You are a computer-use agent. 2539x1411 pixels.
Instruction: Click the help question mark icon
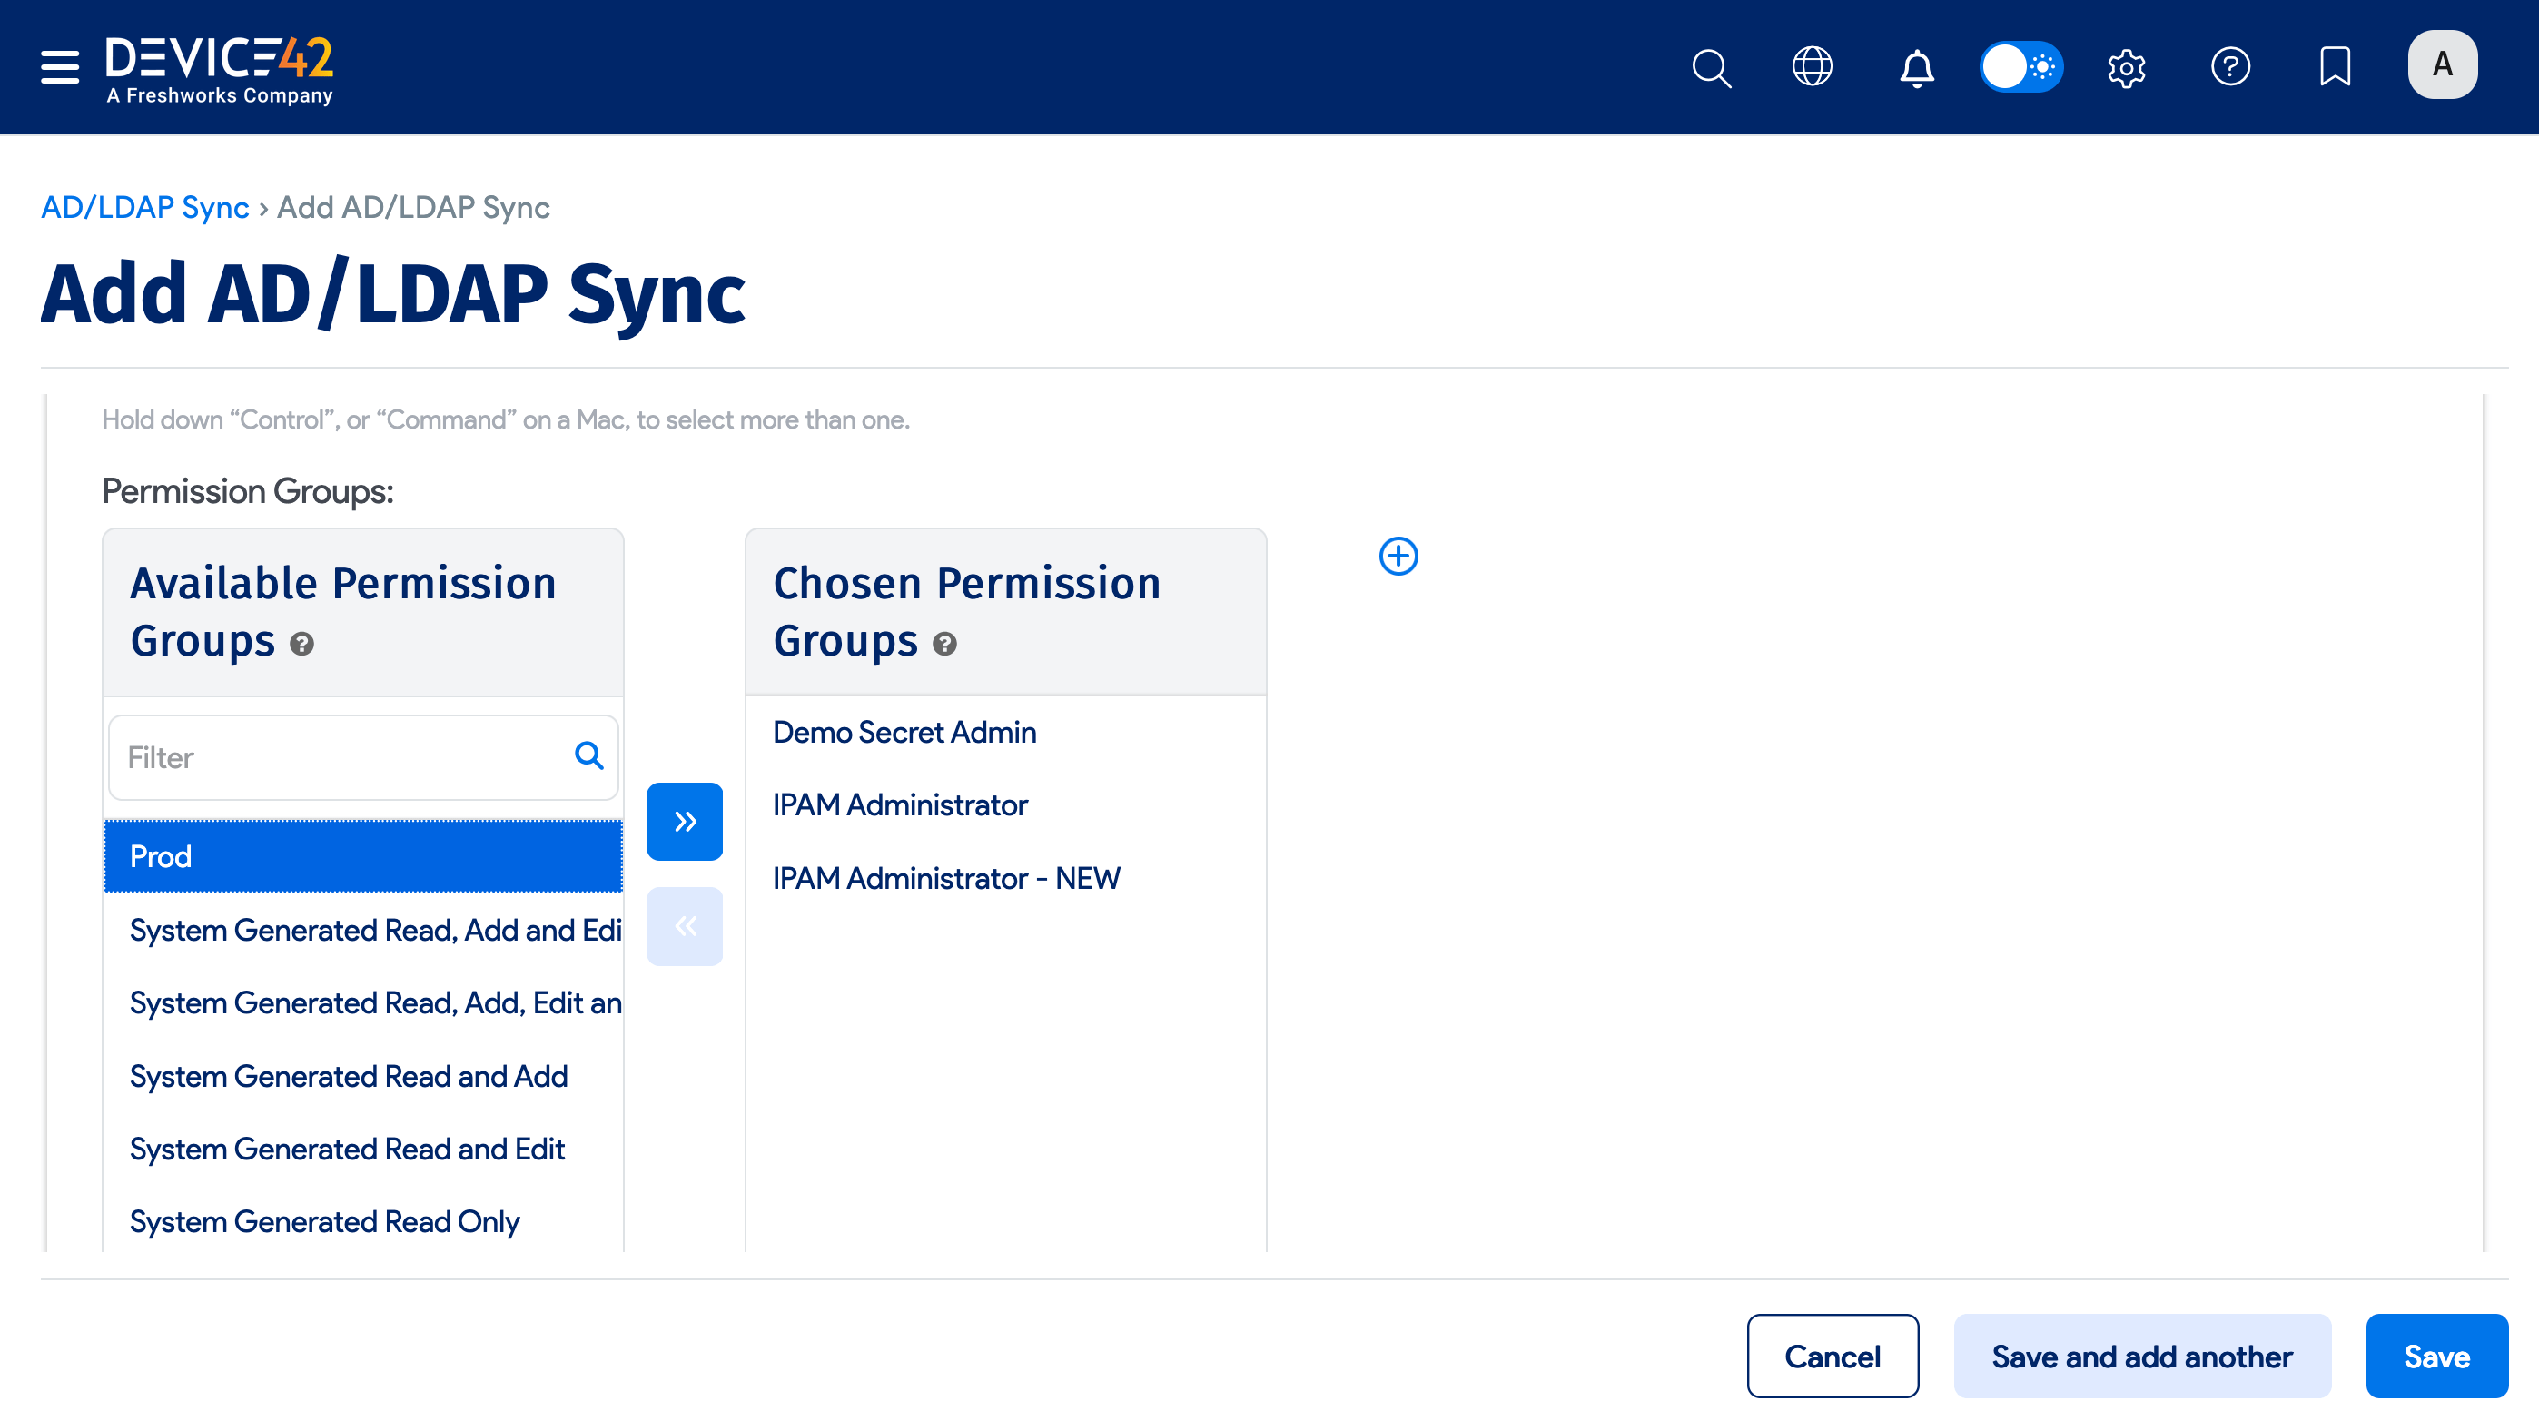tap(2231, 67)
